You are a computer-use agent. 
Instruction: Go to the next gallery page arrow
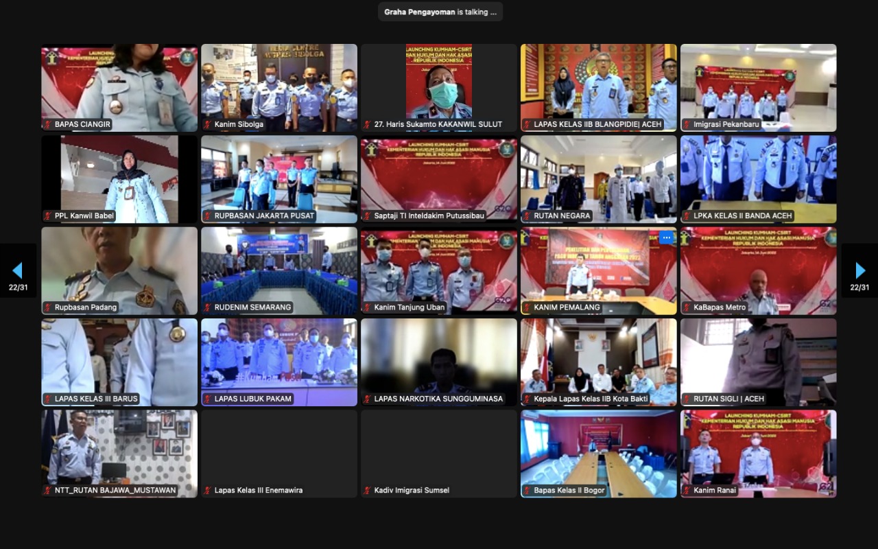coord(859,270)
